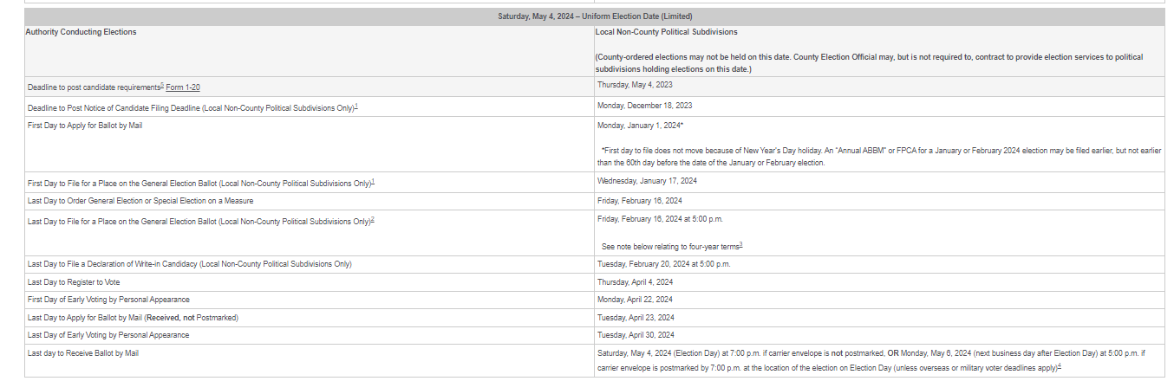Click footnote 2 on Last Day to File row
Screen dimensions: 1174x381
(x=373, y=219)
